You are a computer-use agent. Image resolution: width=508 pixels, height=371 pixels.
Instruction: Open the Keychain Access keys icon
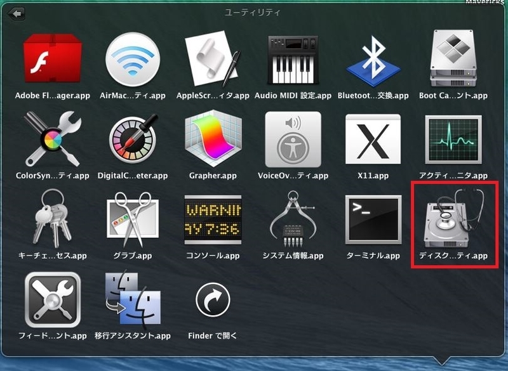tap(52, 219)
